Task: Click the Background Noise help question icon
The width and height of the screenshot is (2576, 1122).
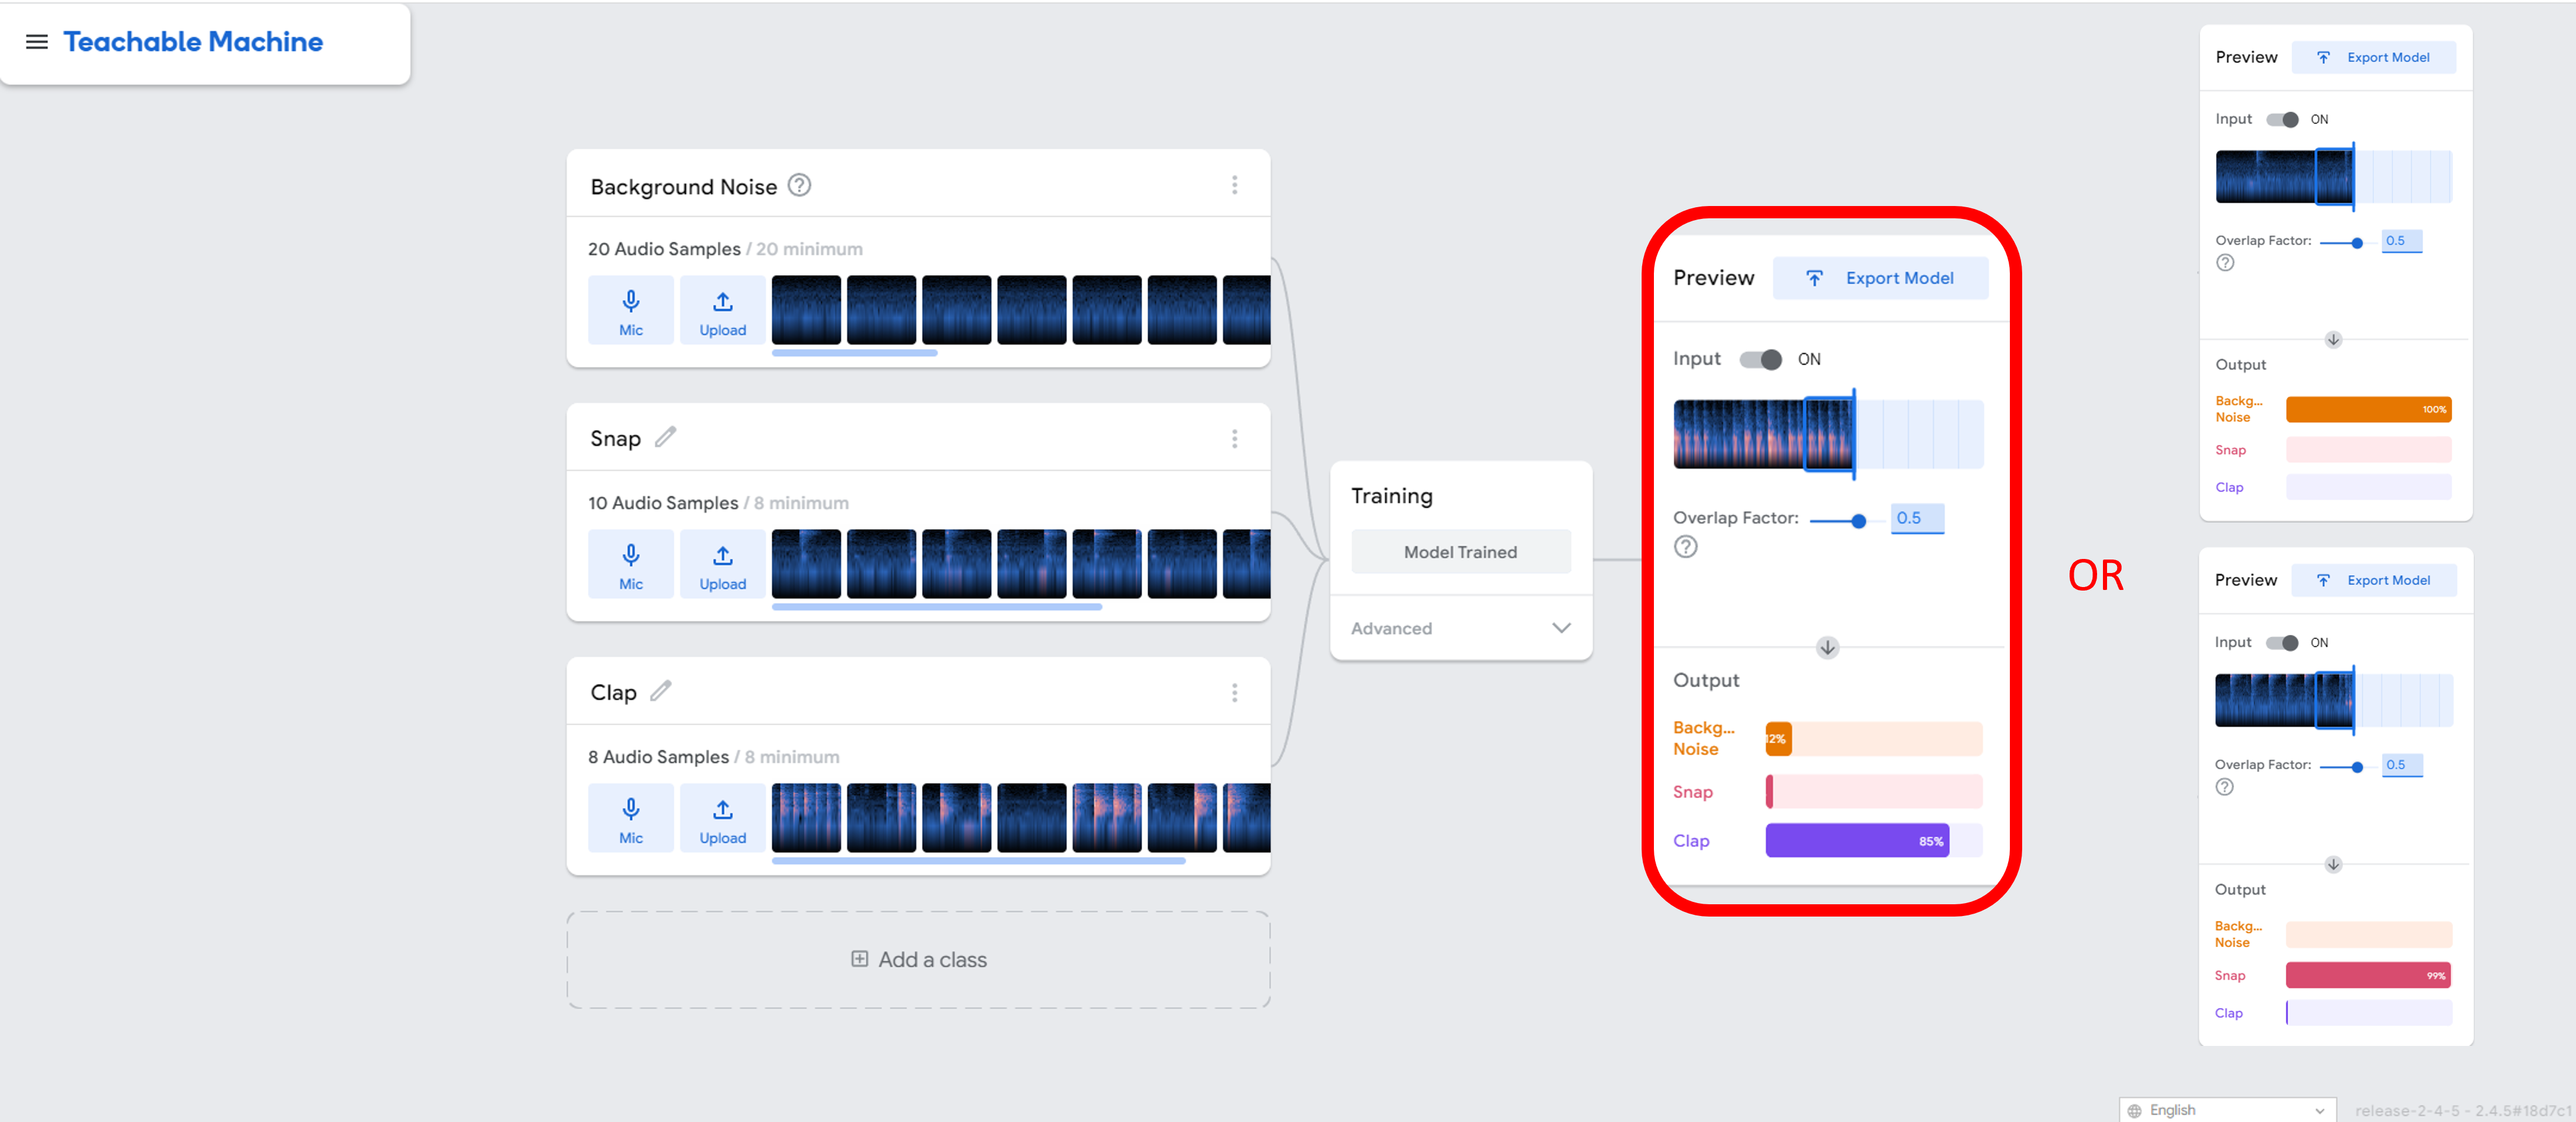Action: (799, 185)
